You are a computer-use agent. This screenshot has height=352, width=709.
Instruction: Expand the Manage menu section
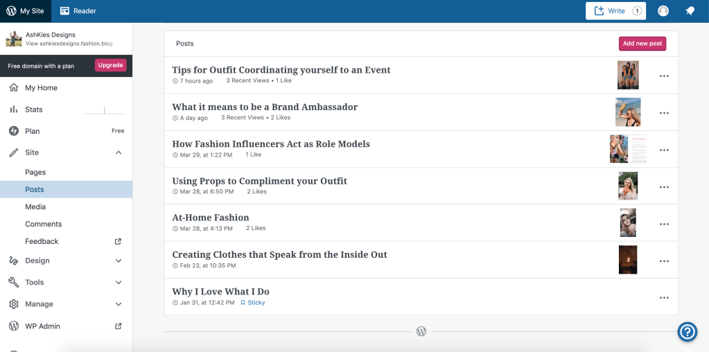pos(118,304)
